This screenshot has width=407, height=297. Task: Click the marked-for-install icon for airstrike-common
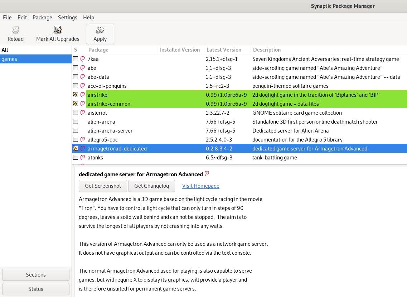pos(76,104)
